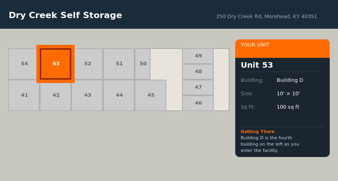Click the facility address in header
The height and width of the screenshot is (181, 338).
[266, 17]
